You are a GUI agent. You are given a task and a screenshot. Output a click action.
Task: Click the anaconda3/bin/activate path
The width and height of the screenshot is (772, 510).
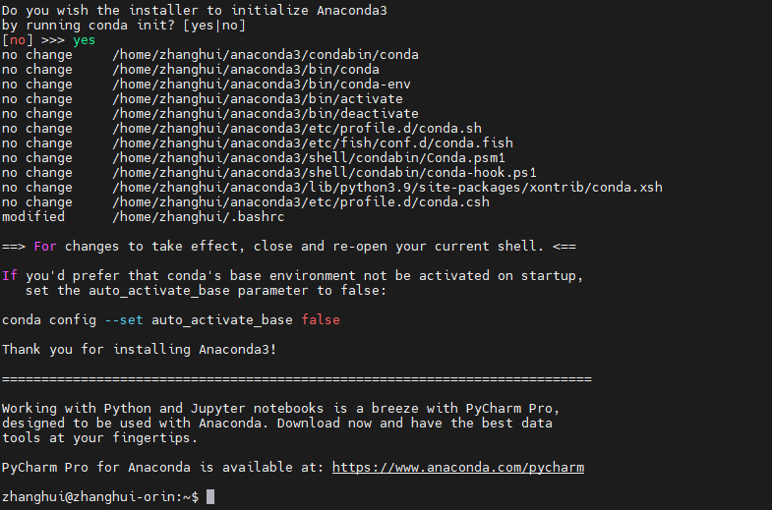click(x=258, y=99)
